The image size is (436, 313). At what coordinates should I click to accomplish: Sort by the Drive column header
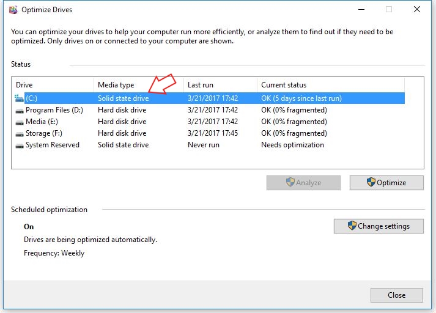pyautogui.click(x=53, y=85)
